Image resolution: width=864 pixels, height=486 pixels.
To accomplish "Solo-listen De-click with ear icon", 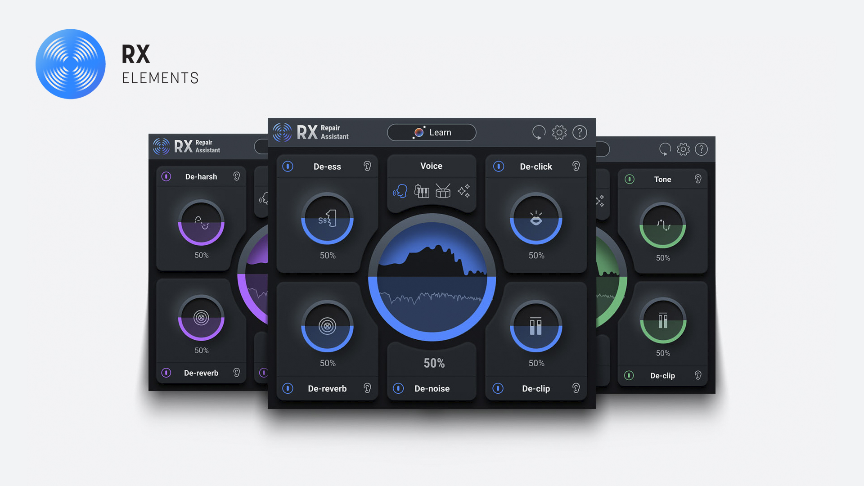I will click(x=576, y=166).
